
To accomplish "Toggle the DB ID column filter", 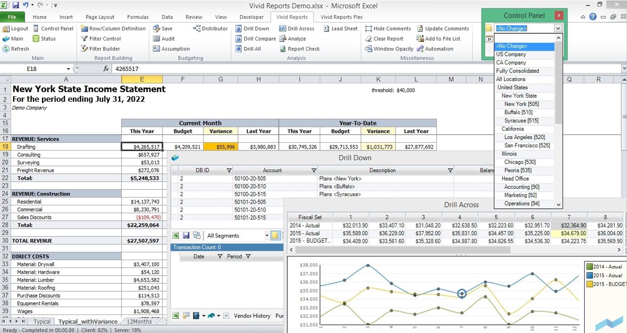I will pos(229,170).
